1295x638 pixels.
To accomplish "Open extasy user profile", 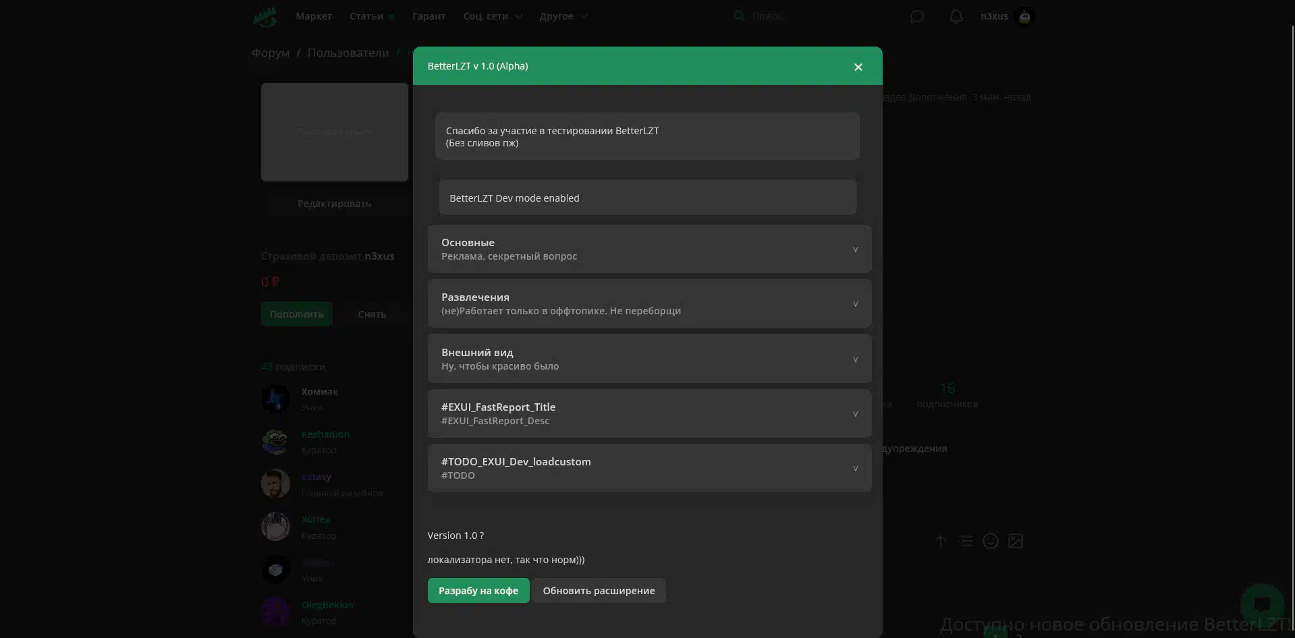I will [x=316, y=477].
